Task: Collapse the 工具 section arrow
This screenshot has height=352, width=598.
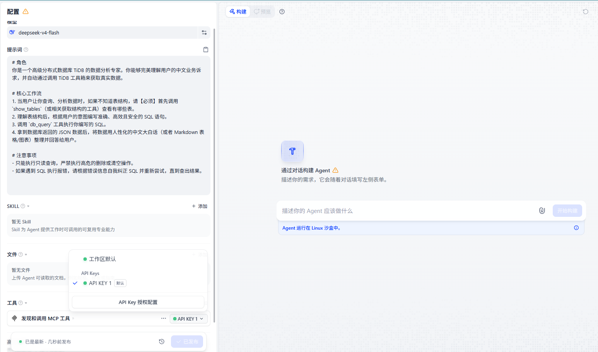Action: (26, 303)
